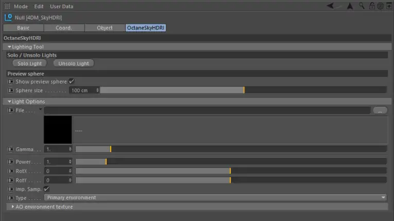Click the Sphere size slider
Viewport: 394px width, 221px height.
pyautogui.click(x=243, y=90)
